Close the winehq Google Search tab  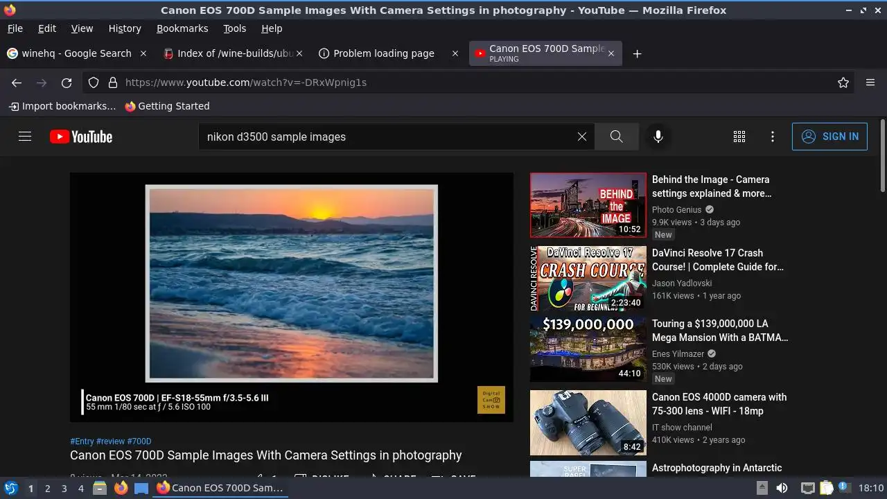(143, 53)
